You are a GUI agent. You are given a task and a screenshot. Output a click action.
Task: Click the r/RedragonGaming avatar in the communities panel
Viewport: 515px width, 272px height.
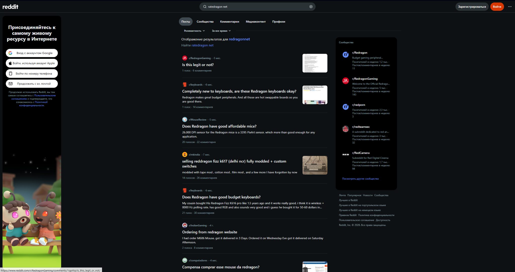pos(346,81)
